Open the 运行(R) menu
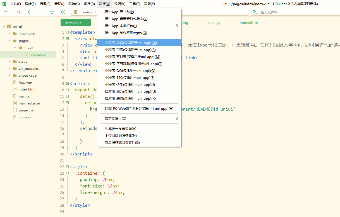340x217 pixels. pos(89,4)
